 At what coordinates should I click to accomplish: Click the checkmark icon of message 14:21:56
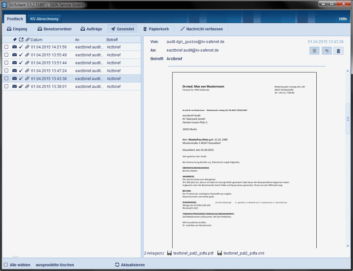pyautogui.click(x=21, y=47)
